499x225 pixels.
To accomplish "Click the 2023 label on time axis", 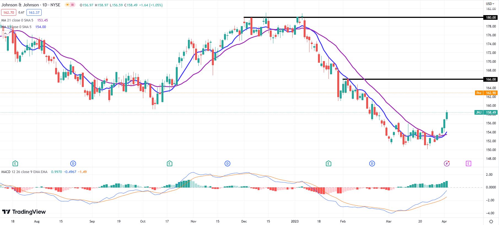I will coord(295,221).
